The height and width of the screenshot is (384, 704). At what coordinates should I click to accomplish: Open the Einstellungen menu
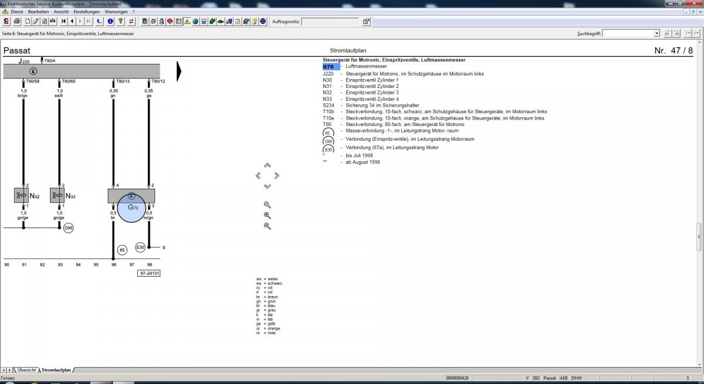click(87, 11)
